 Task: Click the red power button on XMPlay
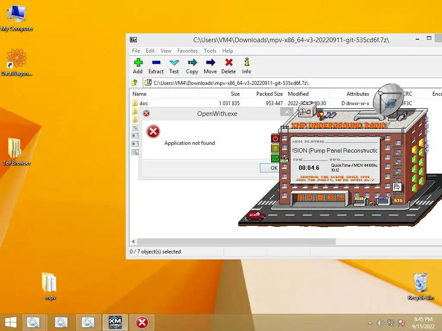[x=275, y=138]
